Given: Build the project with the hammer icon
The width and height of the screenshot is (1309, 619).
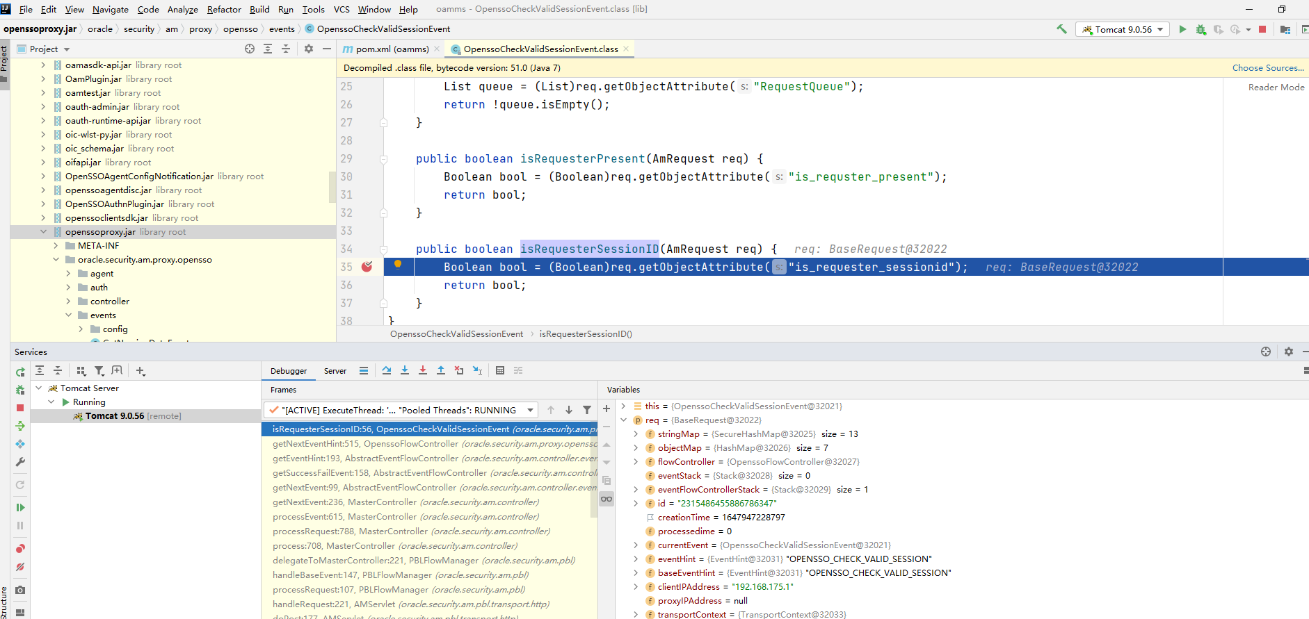Looking at the screenshot, I should pyautogui.click(x=1061, y=29).
